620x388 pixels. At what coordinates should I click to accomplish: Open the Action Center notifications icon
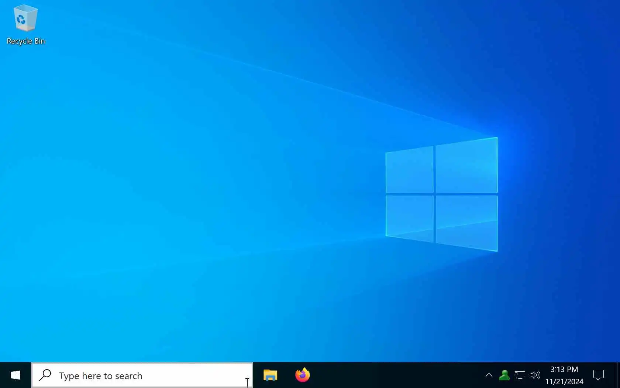pyautogui.click(x=598, y=375)
